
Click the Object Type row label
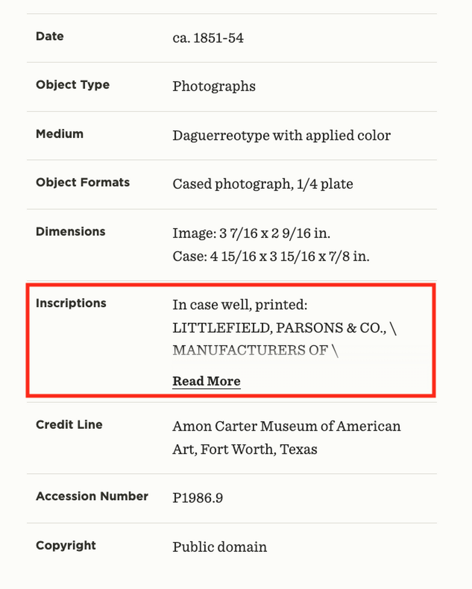point(72,85)
